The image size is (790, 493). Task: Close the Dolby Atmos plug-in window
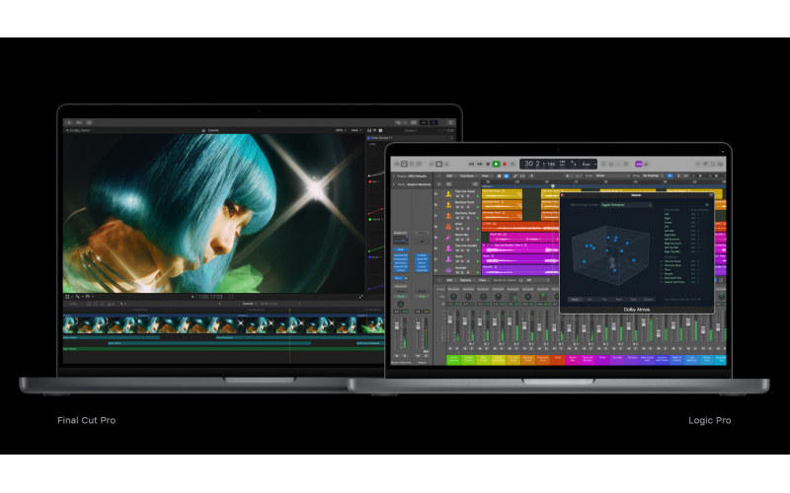562,195
